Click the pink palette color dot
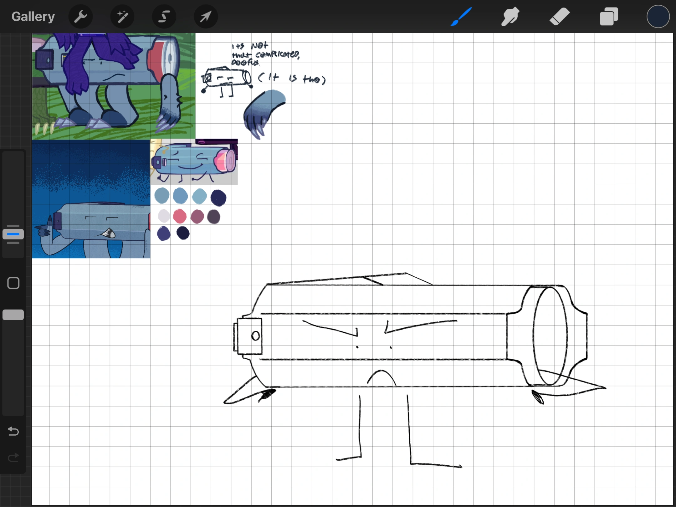Image resolution: width=676 pixels, height=507 pixels. pyautogui.click(x=180, y=216)
